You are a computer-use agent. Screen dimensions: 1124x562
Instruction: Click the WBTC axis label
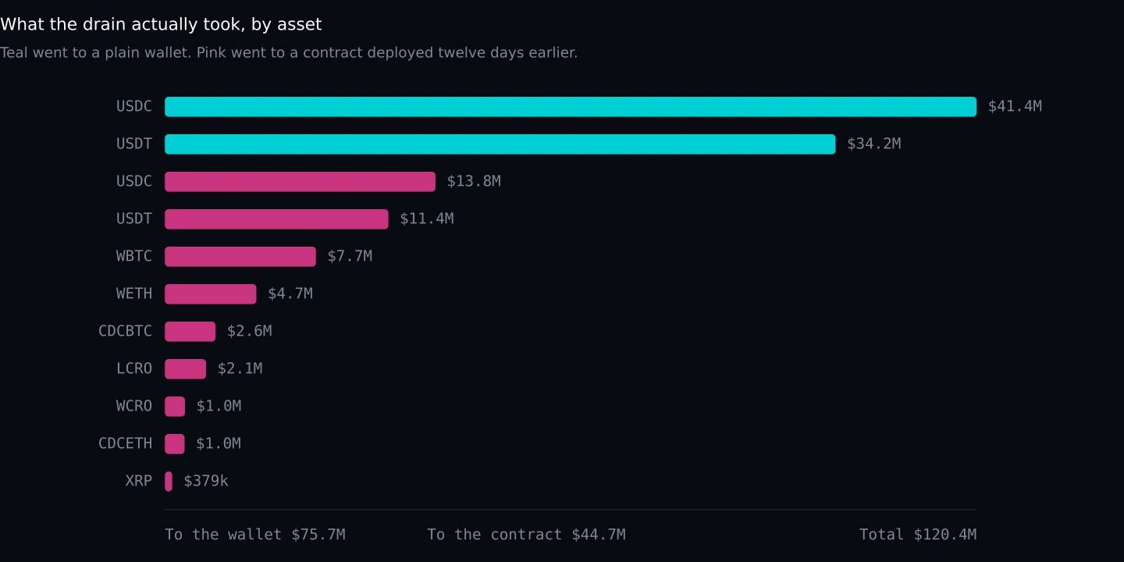coord(134,257)
